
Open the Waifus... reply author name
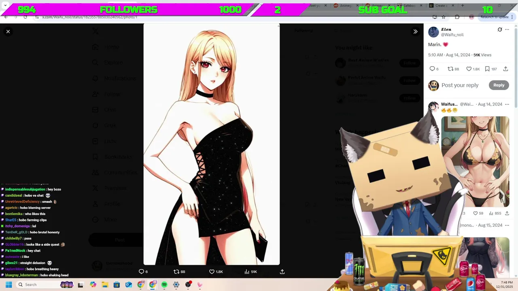[x=449, y=104]
